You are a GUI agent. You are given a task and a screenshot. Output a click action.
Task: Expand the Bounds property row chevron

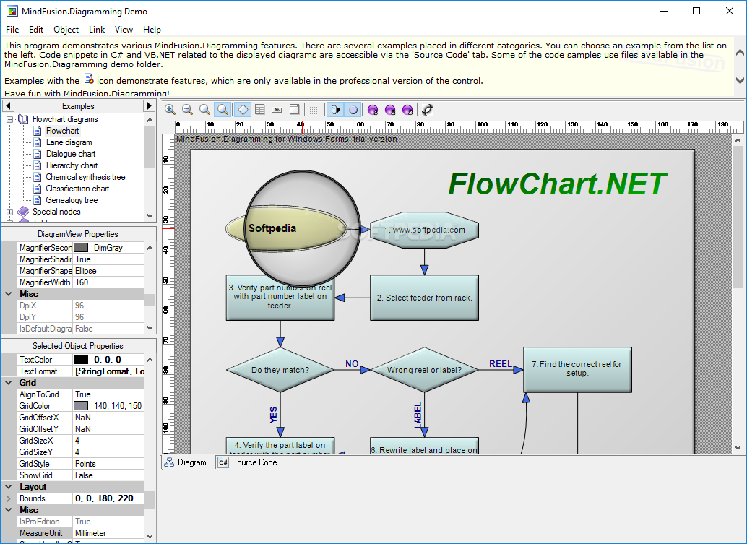tap(9, 498)
